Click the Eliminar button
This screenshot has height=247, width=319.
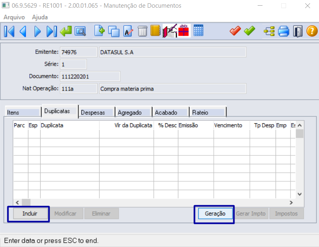tap(101, 213)
